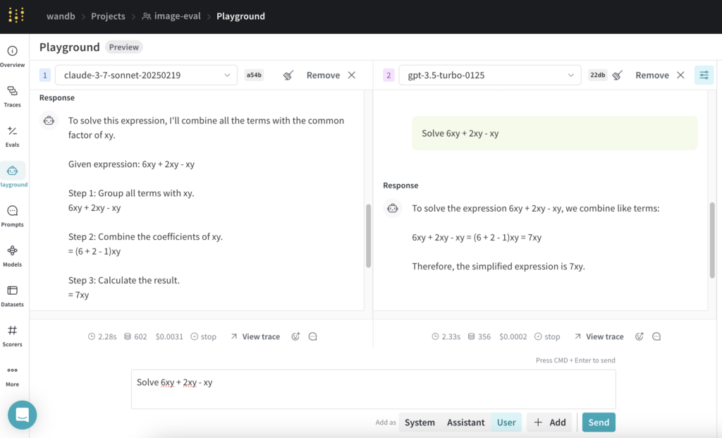Set message role to System

click(x=420, y=422)
